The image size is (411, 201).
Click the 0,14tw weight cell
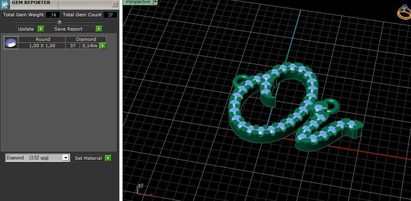pyautogui.click(x=90, y=46)
